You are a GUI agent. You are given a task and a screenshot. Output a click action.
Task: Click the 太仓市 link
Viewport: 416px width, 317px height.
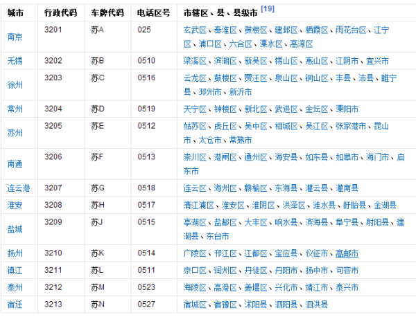210,140
